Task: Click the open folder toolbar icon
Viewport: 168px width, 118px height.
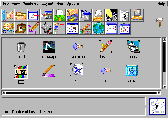Action: (21, 15)
